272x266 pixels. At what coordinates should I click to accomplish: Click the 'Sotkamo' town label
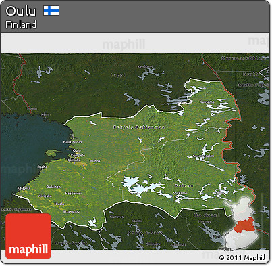pyautogui.click(x=180, y=193)
